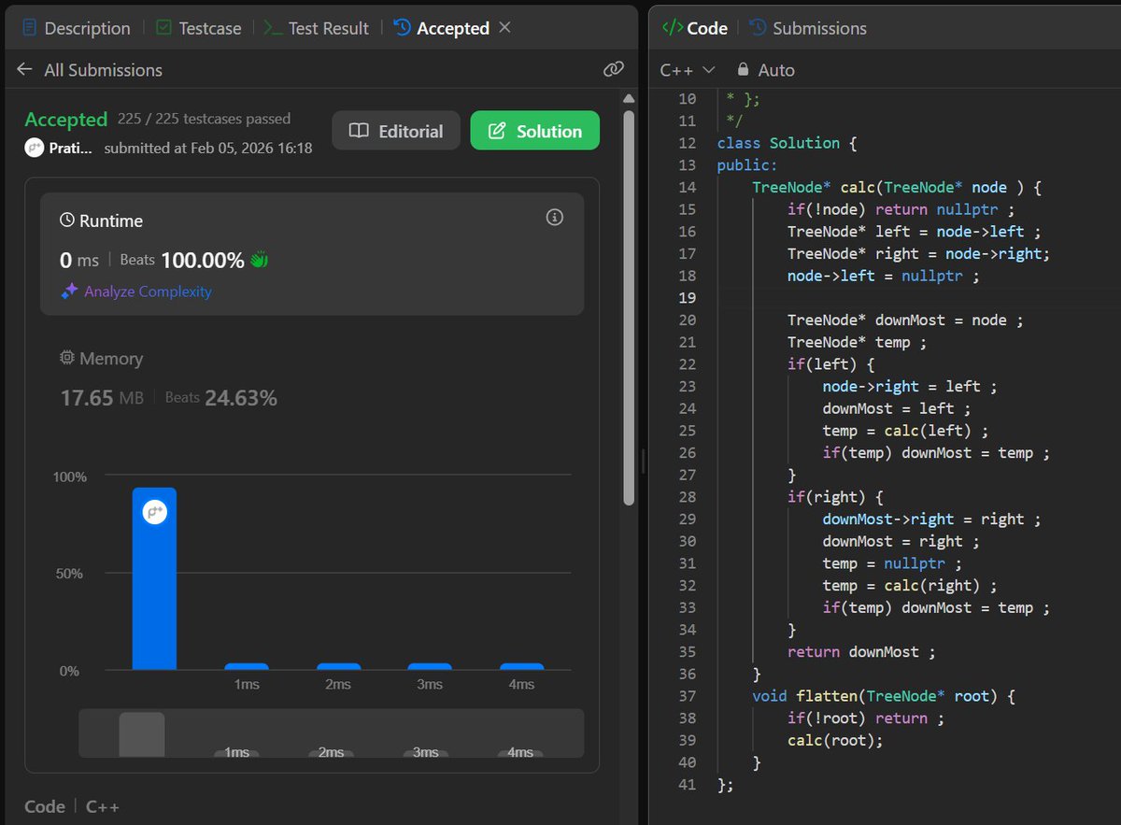The height and width of the screenshot is (825, 1121).
Task: Click the green Accepted status heading
Action: click(65, 120)
